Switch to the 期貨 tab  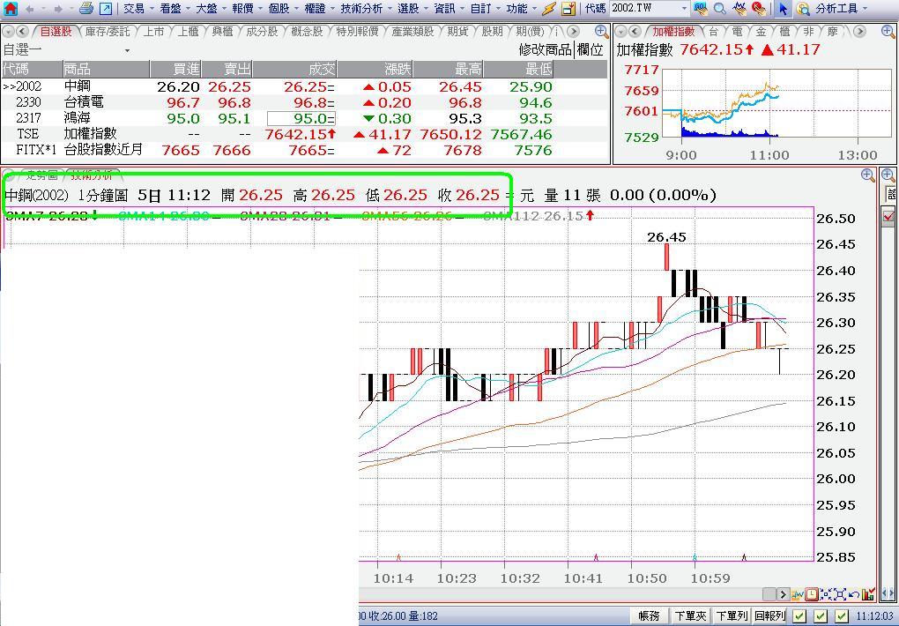coord(457,32)
